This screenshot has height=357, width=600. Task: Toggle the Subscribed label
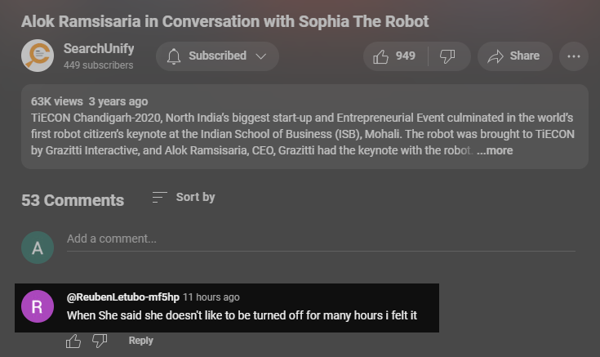[217, 56]
